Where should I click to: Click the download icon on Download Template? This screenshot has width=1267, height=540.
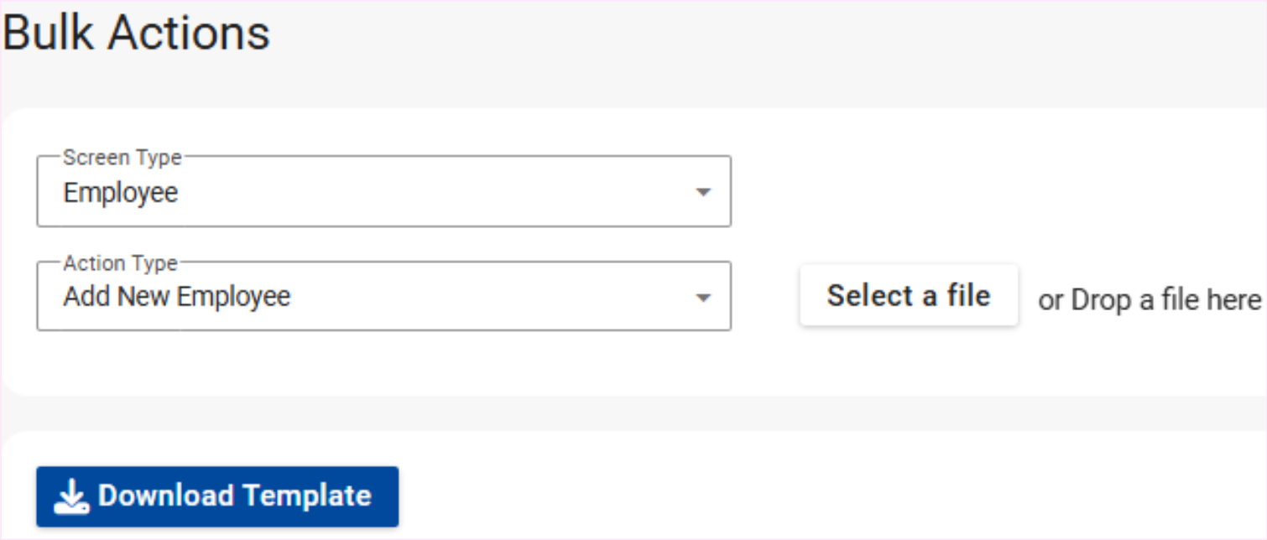pos(72,497)
